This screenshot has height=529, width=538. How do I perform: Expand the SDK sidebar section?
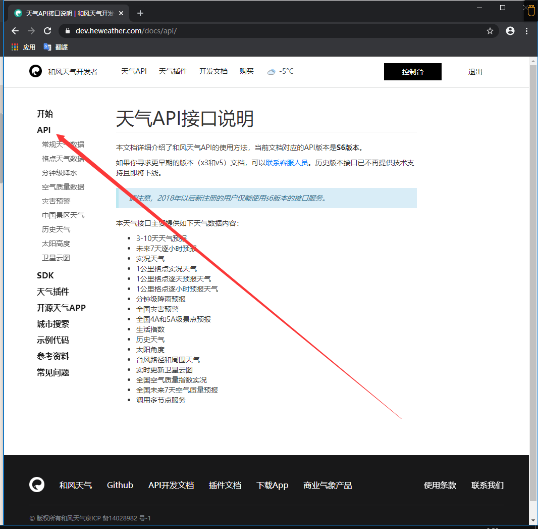[45, 275]
